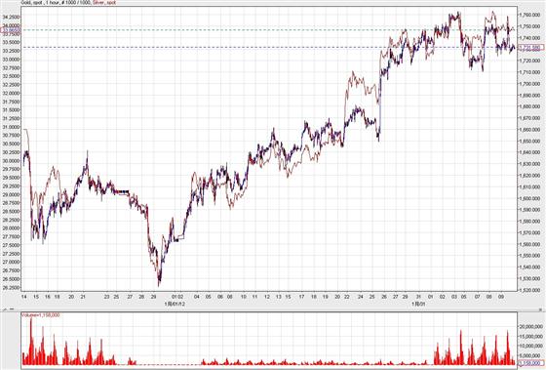The height and width of the screenshot is (370, 546).
Task: Click the green dashed horizontal price line
Action: (x=269, y=30)
